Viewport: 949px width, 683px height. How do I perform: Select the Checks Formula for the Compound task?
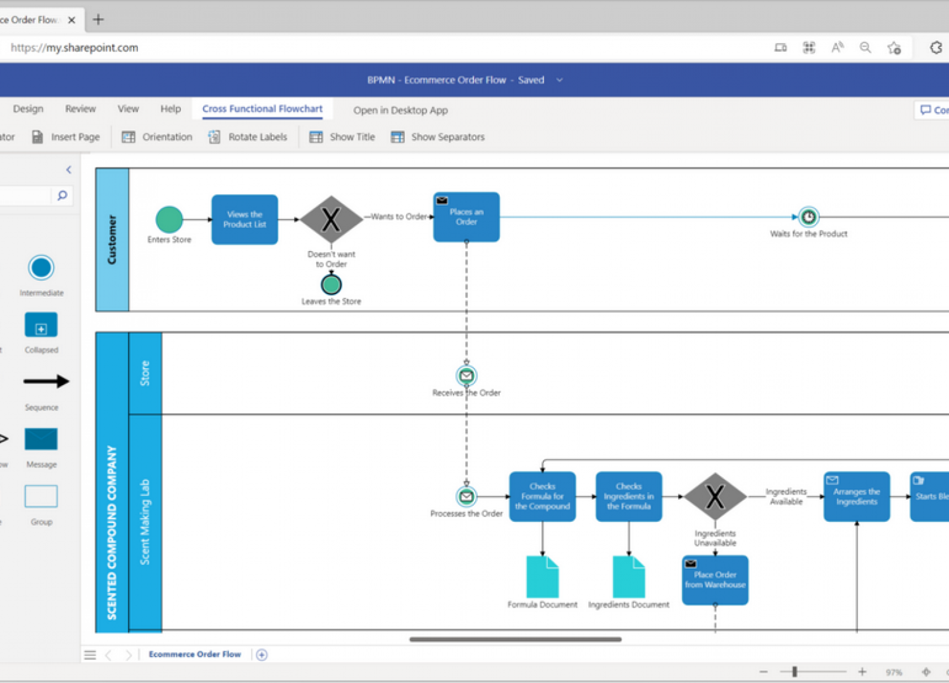coord(542,496)
